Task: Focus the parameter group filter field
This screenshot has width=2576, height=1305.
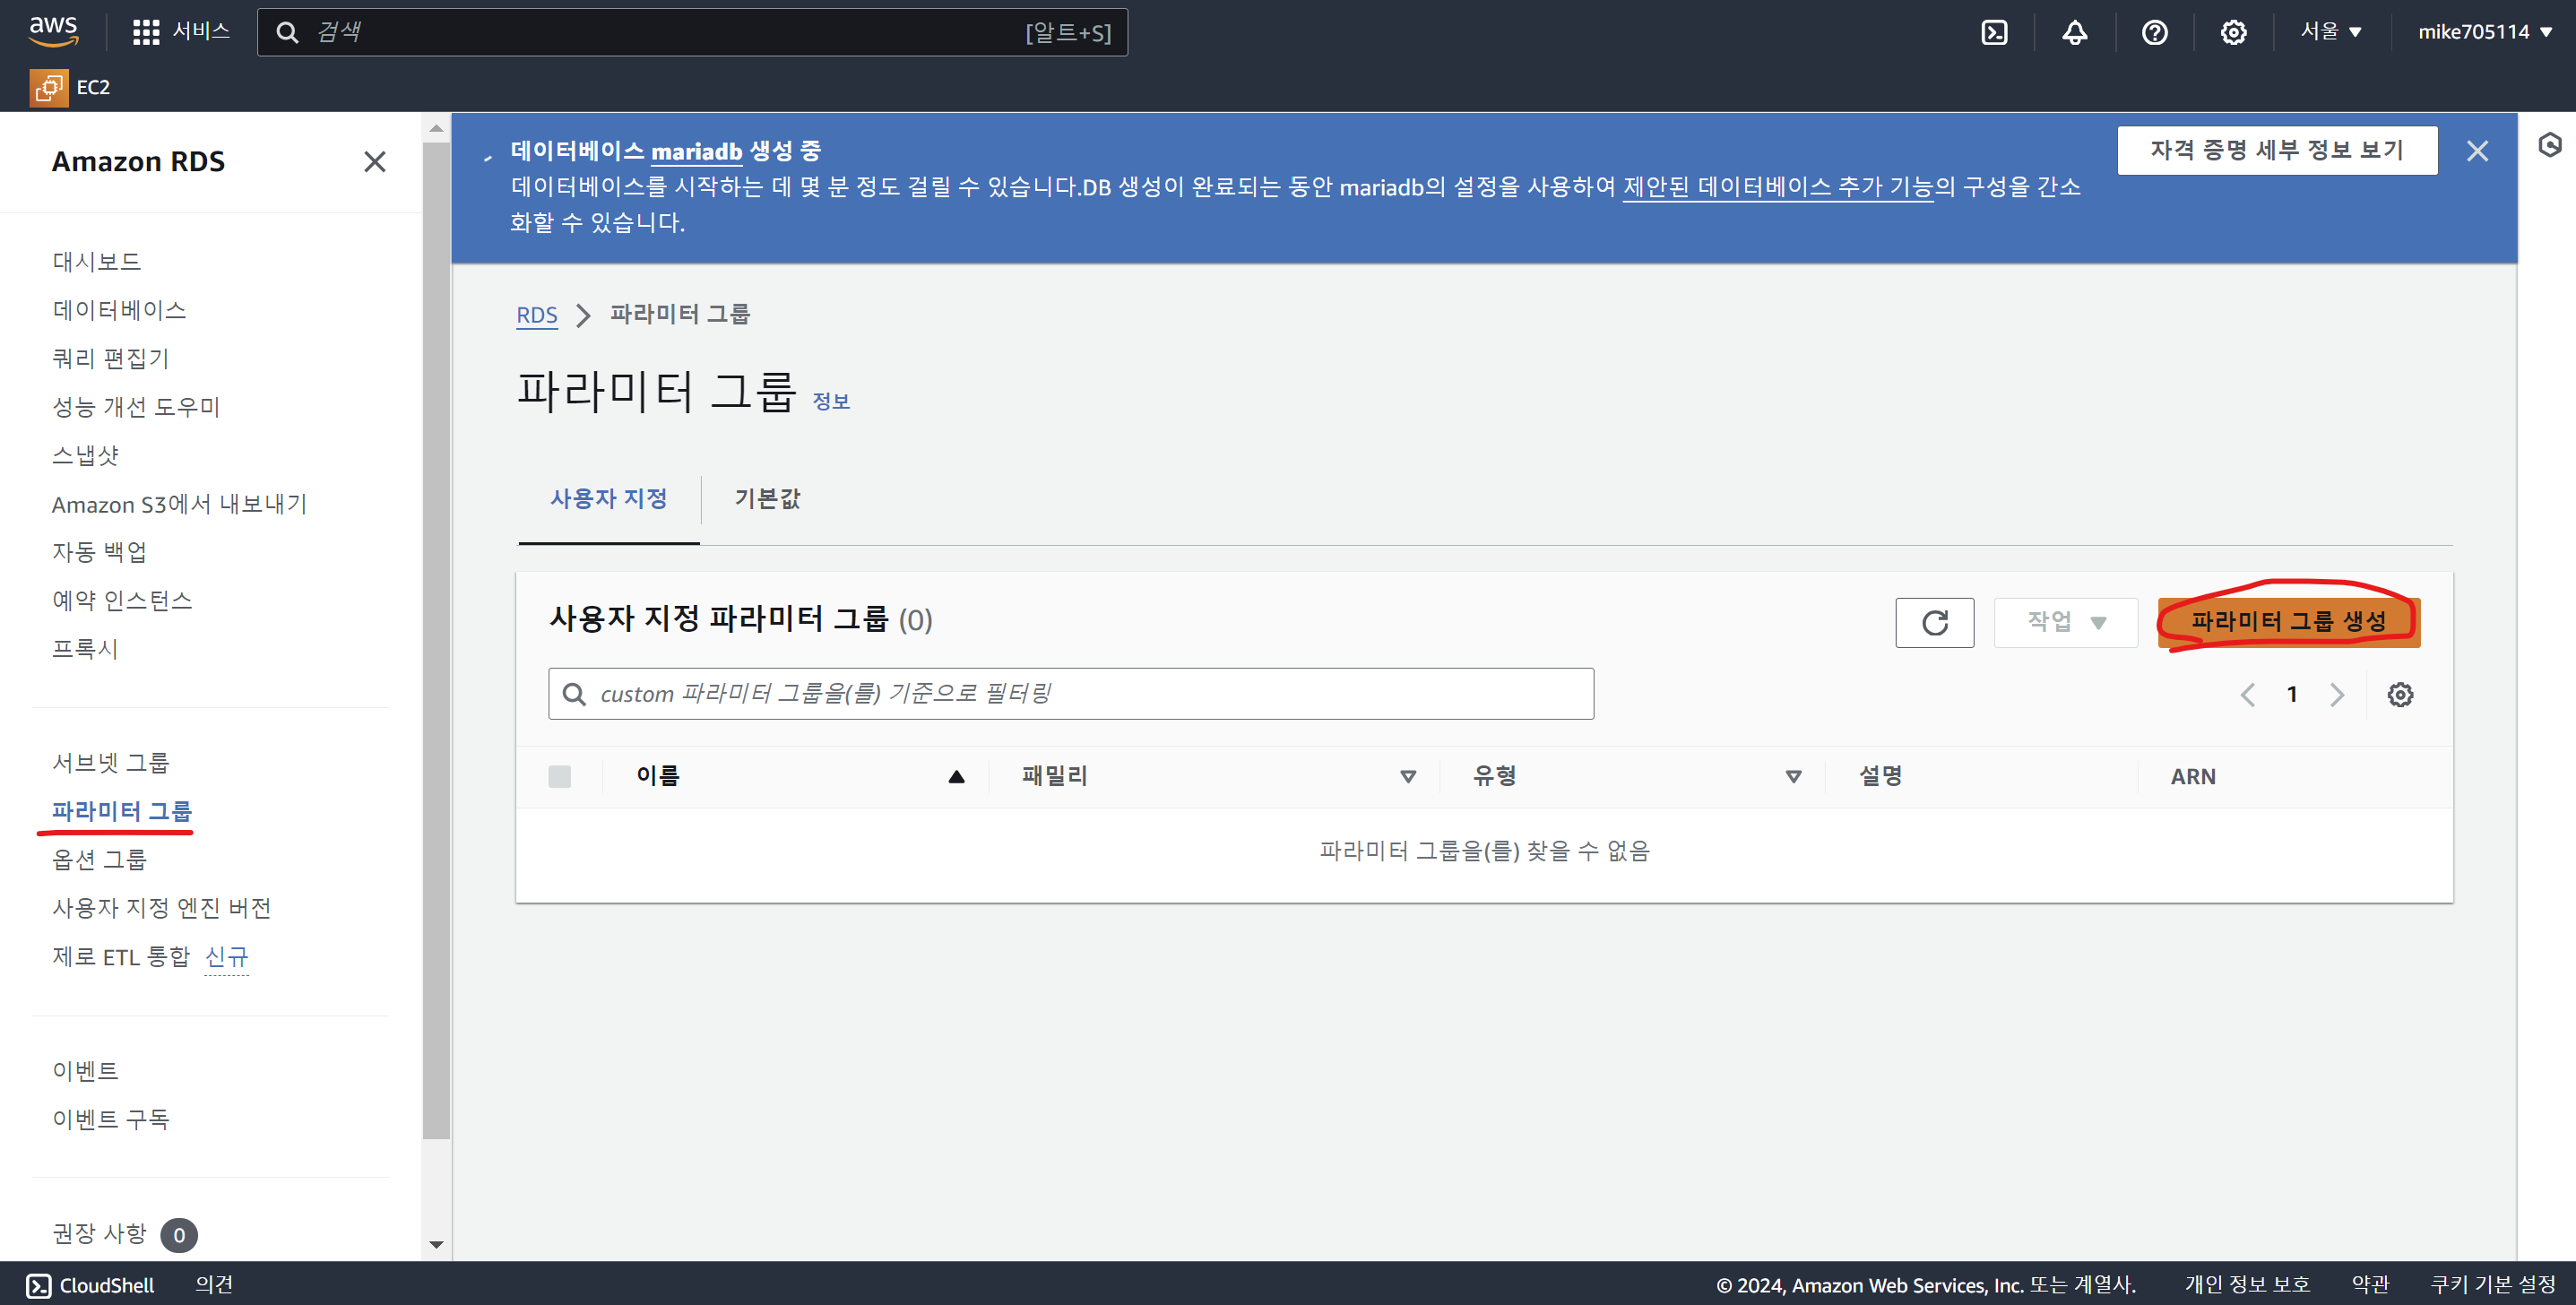Action: tap(1070, 694)
